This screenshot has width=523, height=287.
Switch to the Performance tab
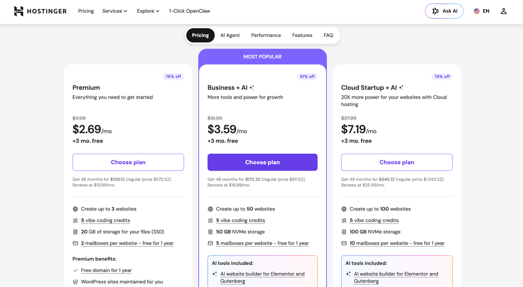266,35
